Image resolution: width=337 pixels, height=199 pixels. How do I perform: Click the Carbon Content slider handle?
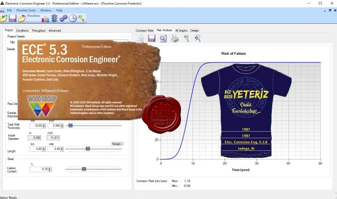pyautogui.click(x=84, y=169)
